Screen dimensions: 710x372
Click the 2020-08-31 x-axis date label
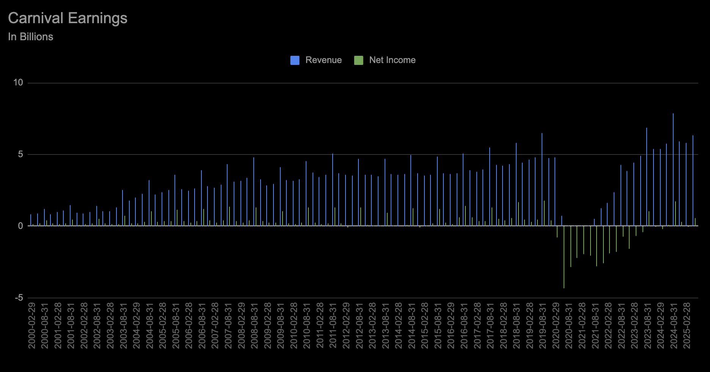pos(569,325)
